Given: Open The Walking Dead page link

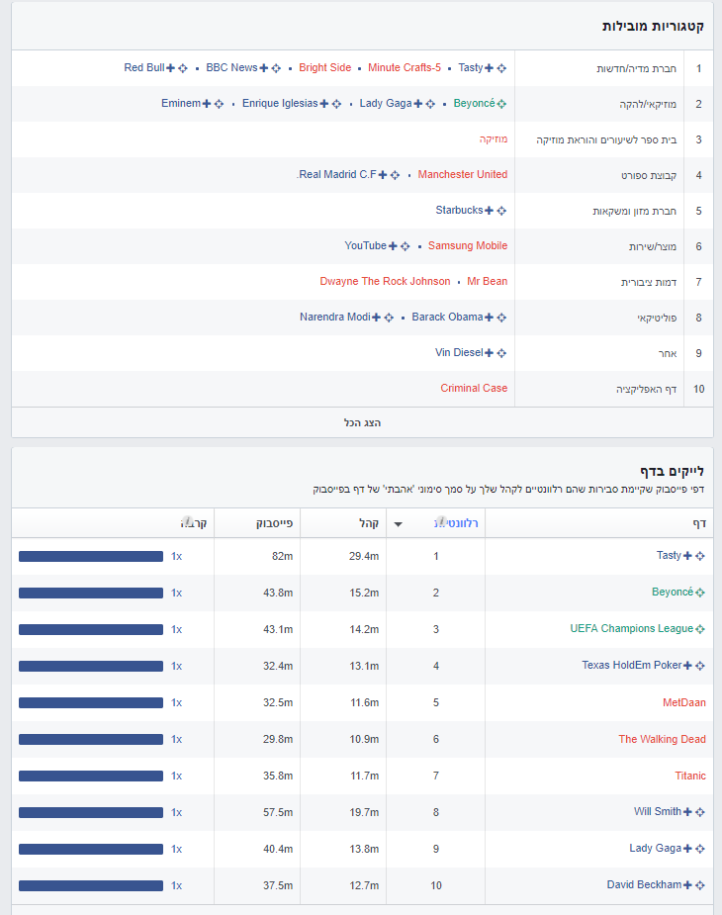Looking at the screenshot, I should click(663, 739).
